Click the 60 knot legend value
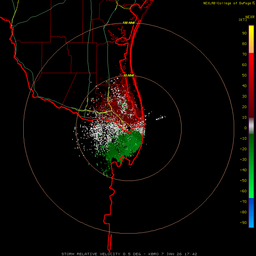The width and height of the screenshot is (256, 256). tap(244, 65)
